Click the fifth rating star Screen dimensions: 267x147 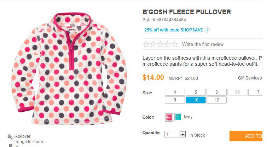click(174, 45)
